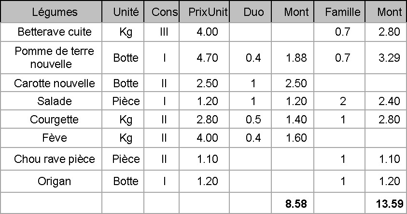Select the Cons column header
Viewport: 407px width, 214px height.
pyautogui.click(x=164, y=12)
